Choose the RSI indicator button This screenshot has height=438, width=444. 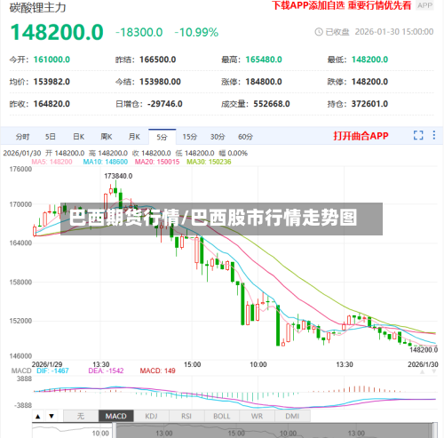coord(186,416)
